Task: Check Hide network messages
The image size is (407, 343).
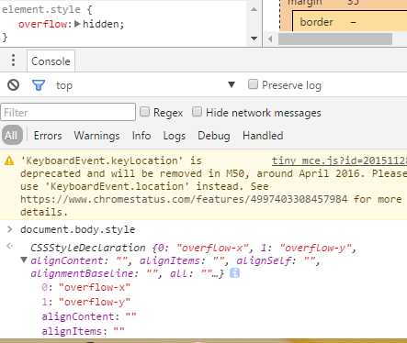Action: tap(197, 112)
